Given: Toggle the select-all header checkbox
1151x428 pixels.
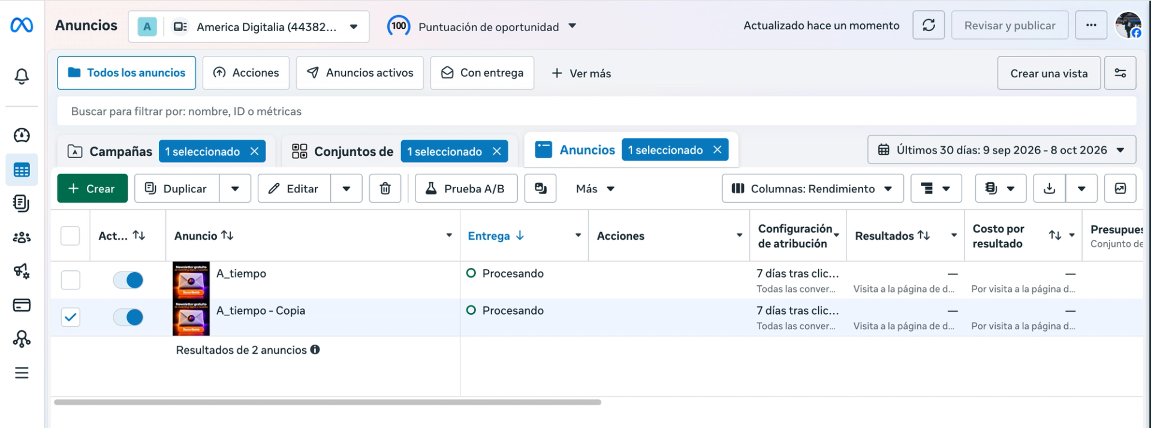Looking at the screenshot, I should click(70, 236).
